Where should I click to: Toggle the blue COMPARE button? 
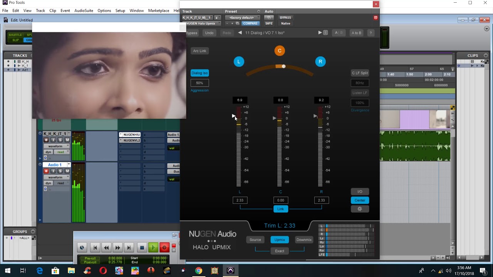pos(250,23)
